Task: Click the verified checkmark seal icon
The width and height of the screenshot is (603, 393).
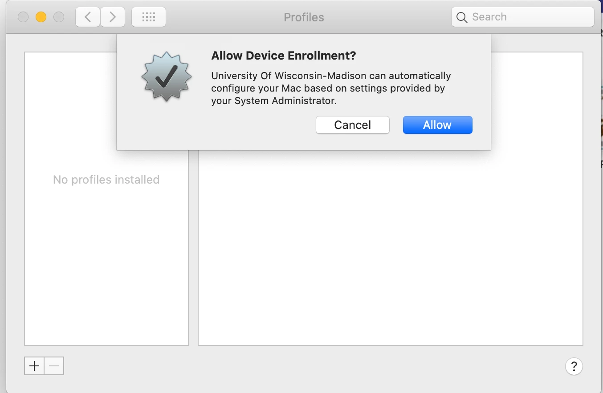Action: (167, 76)
